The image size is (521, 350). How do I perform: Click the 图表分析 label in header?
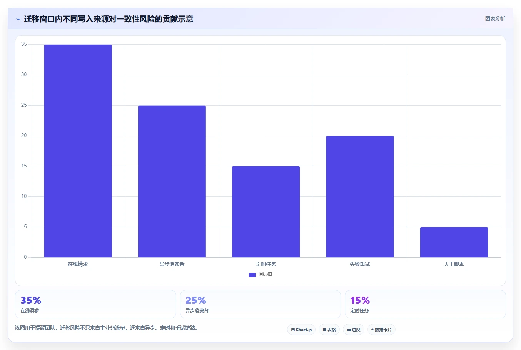(495, 18)
